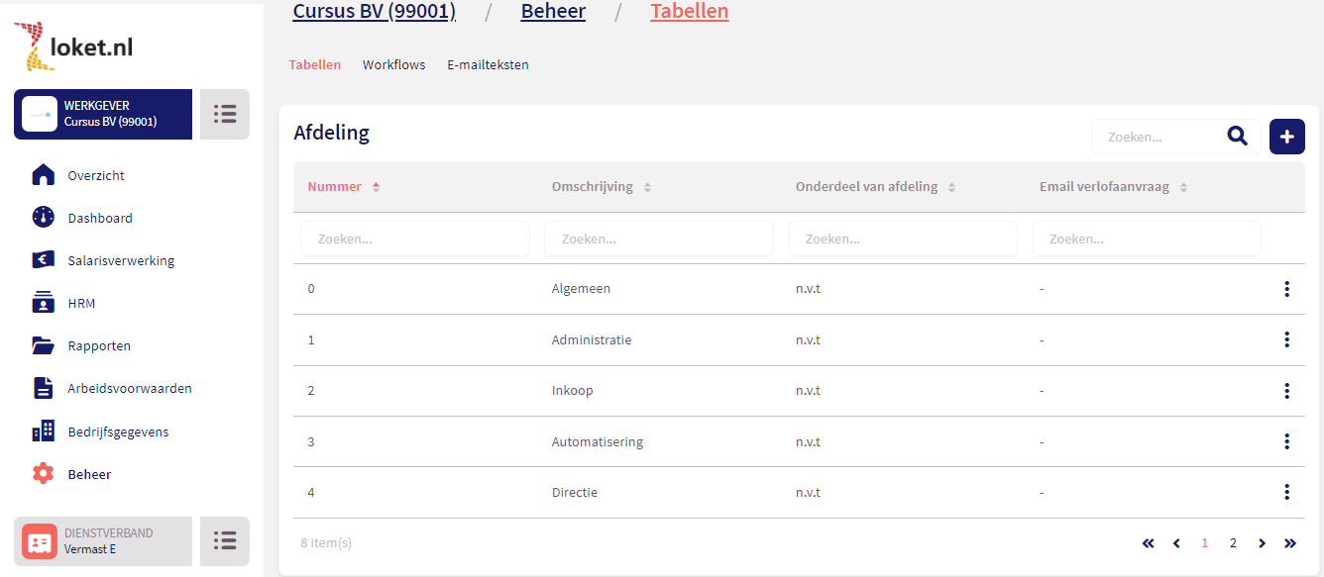Open the HRM section icon
Screen dimensions: 1324x577
43,303
